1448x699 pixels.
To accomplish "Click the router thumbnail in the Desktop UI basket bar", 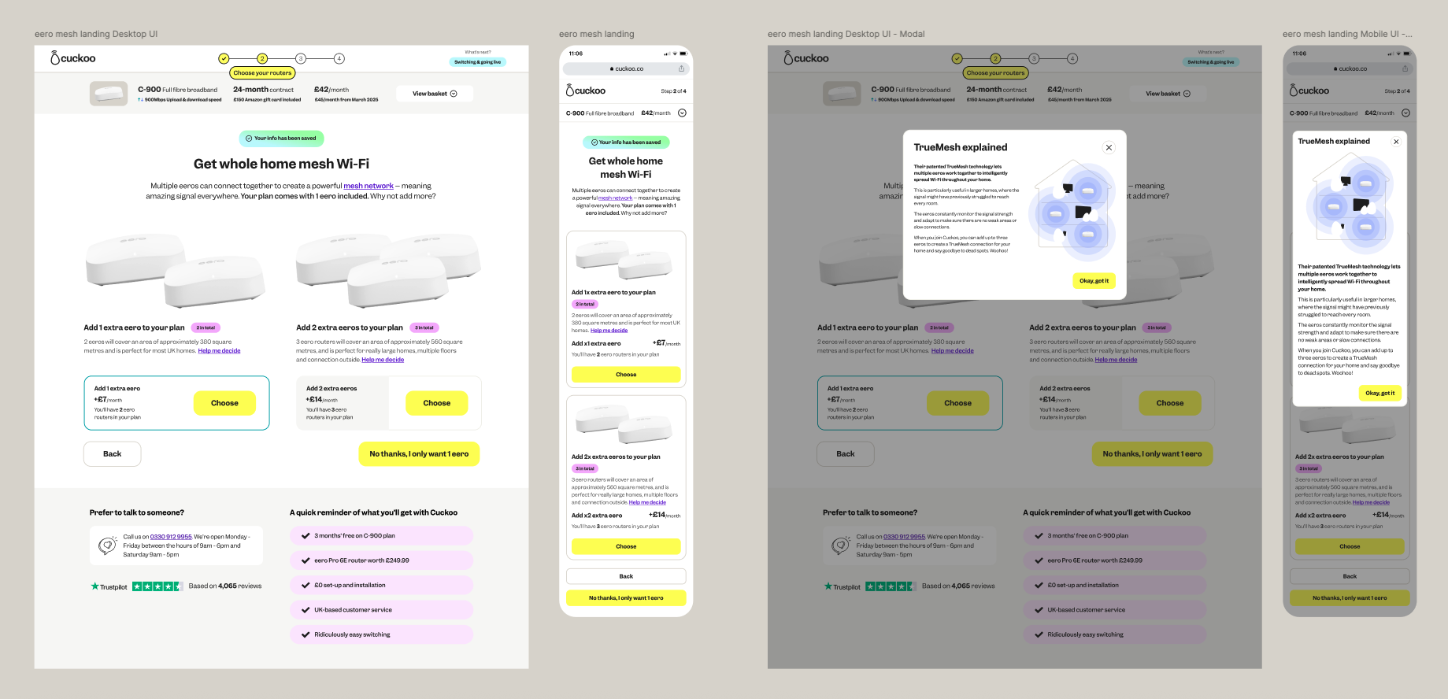I will tap(109, 94).
